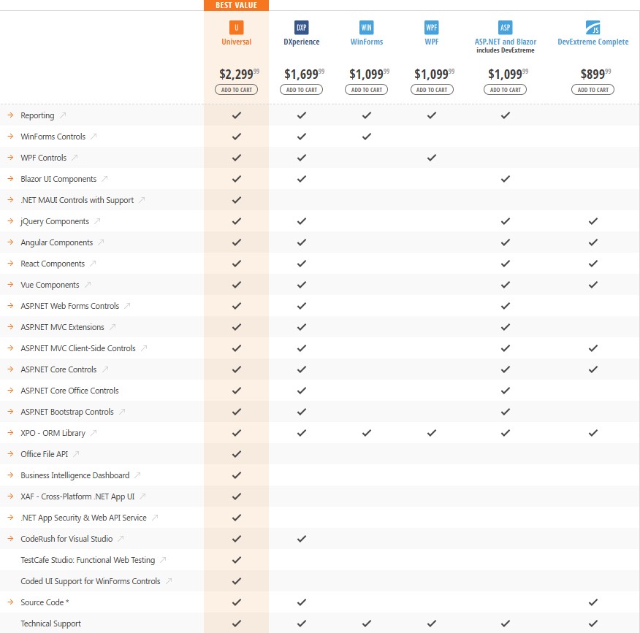Viewport: 640px width, 633px height.
Task: Open external link icon next to WinForms Controls
Action: [x=94, y=137]
